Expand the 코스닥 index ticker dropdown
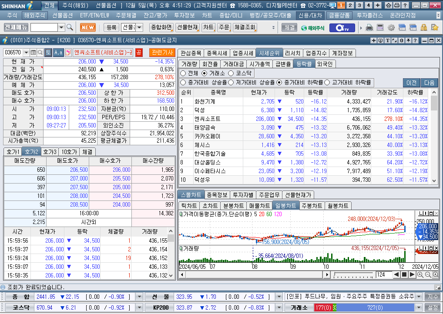 tap(139, 307)
